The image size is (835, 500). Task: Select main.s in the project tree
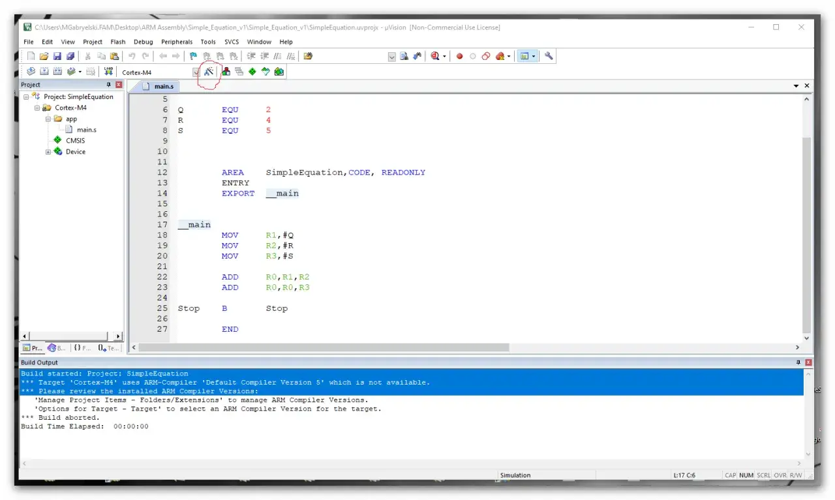(86, 130)
